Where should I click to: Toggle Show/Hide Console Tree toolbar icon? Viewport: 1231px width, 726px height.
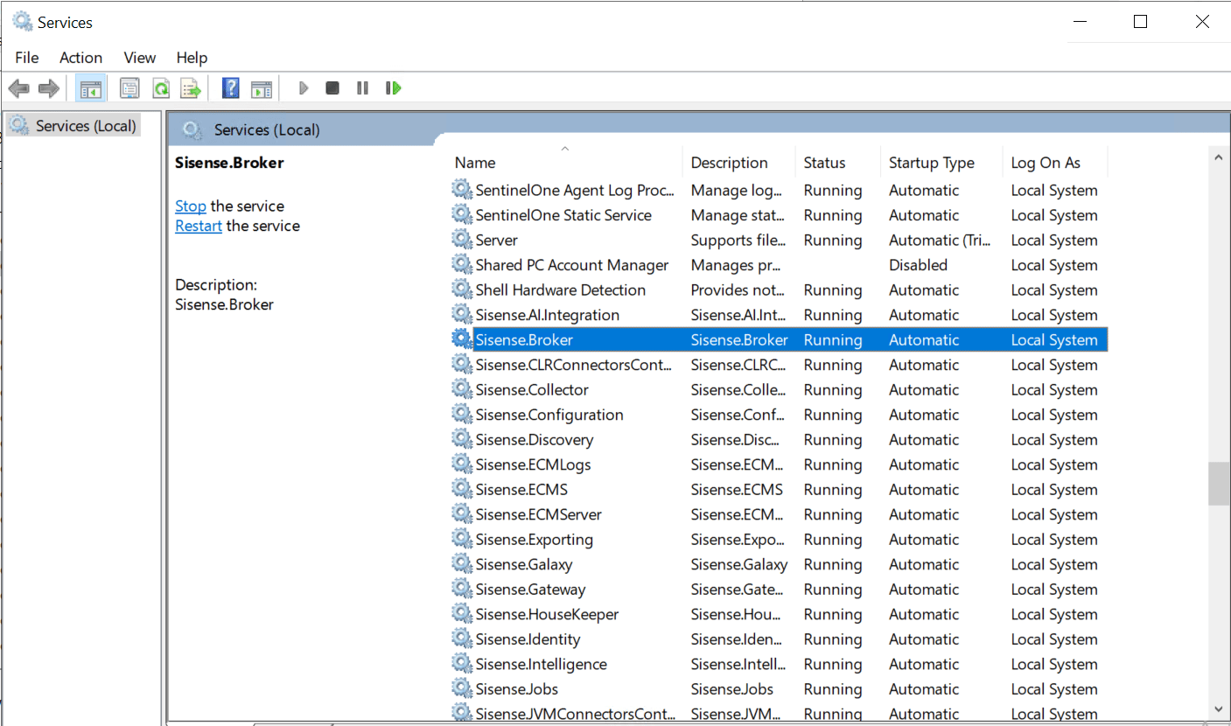click(89, 88)
